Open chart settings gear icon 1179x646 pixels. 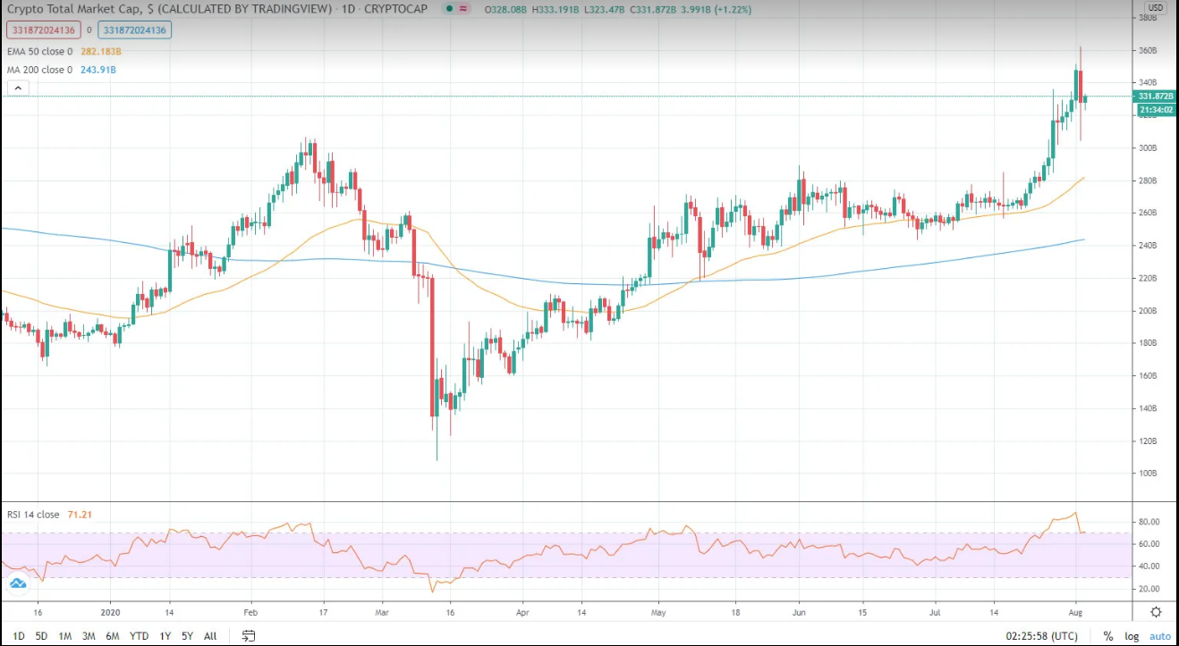coord(1156,612)
